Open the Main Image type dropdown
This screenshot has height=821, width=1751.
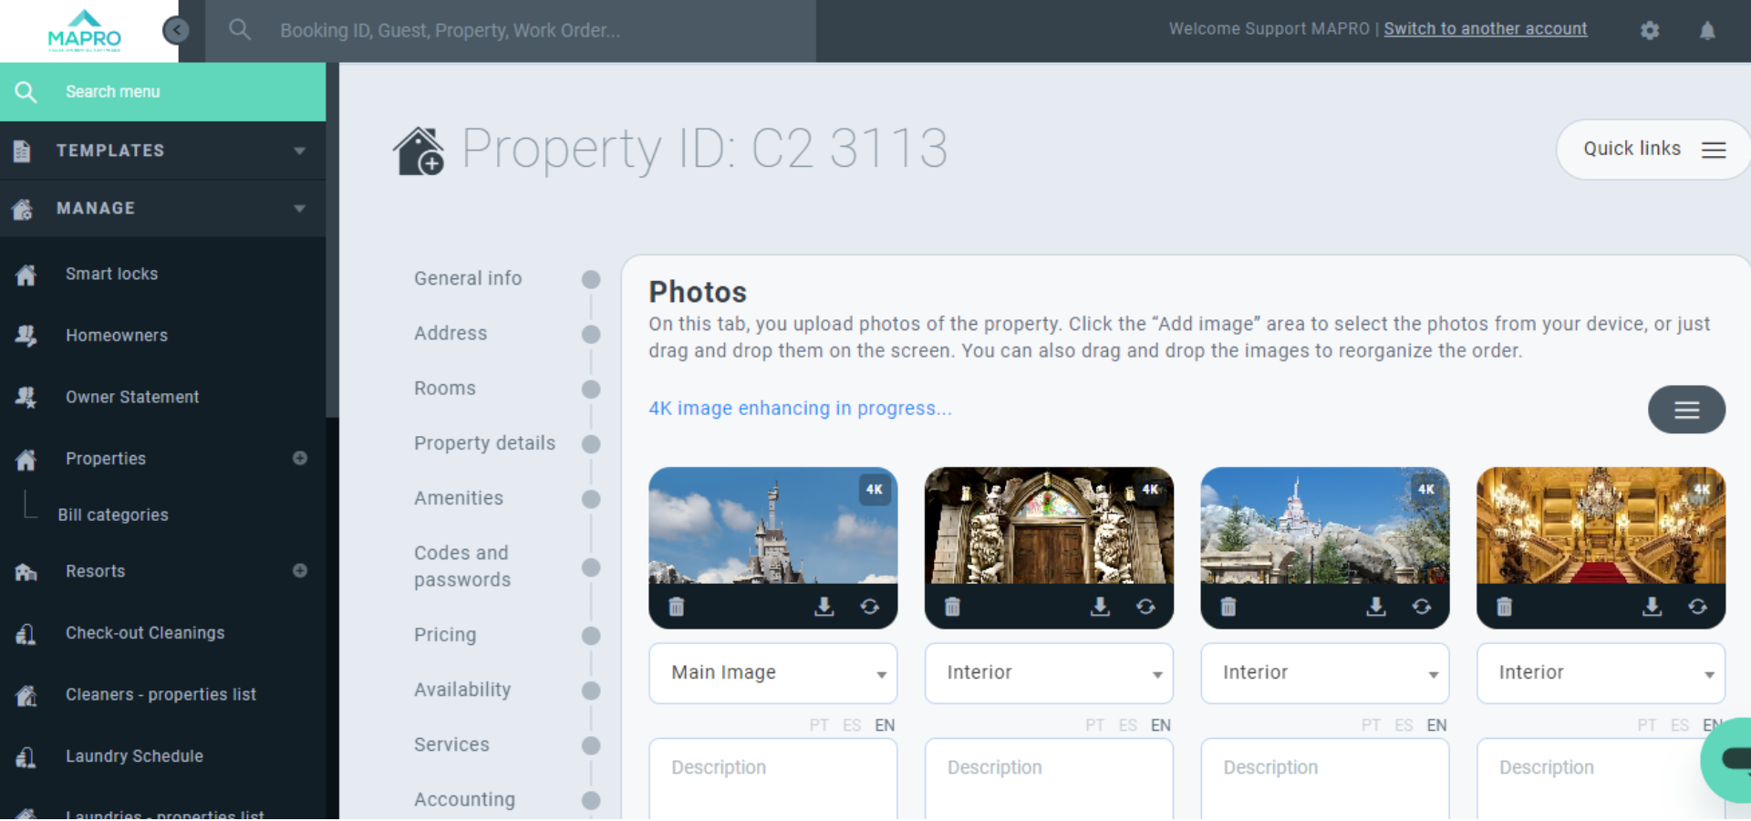tap(772, 673)
